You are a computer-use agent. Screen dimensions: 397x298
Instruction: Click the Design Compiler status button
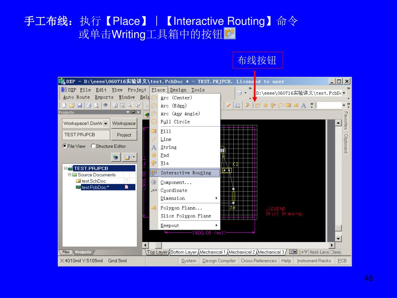219,261
